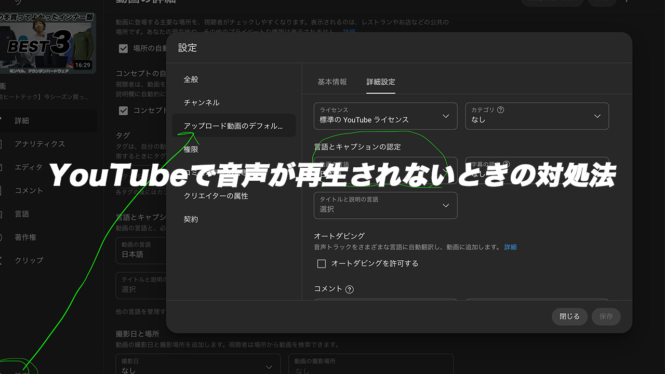The width and height of the screenshot is (665, 374).
Task: Click the BEST3 video thumbnail
Action: 48,43
